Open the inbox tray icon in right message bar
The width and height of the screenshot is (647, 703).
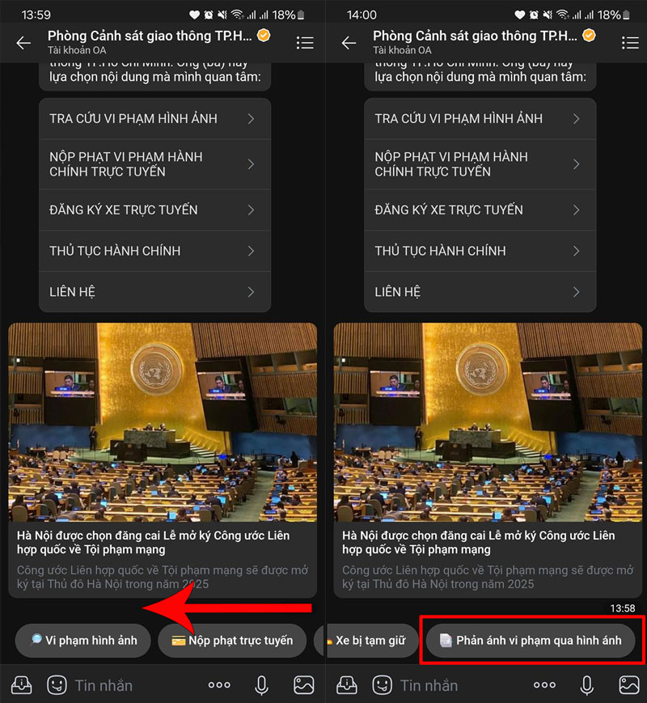point(347,685)
